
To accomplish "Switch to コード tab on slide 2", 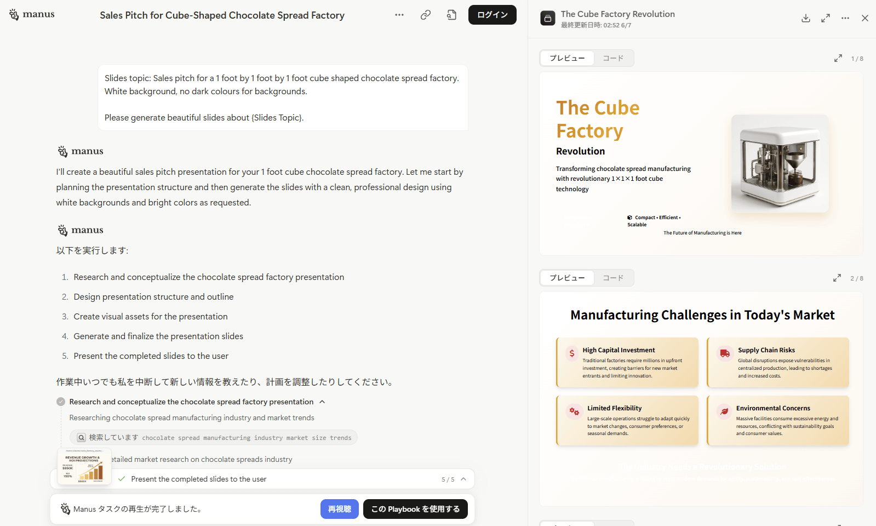I will pyautogui.click(x=613, y=278).
